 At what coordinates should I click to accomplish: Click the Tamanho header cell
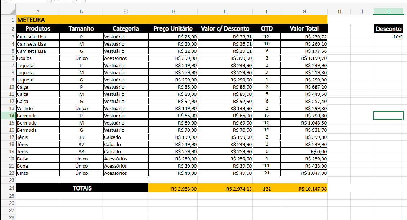pyautogui.click(x=81, y=28)
